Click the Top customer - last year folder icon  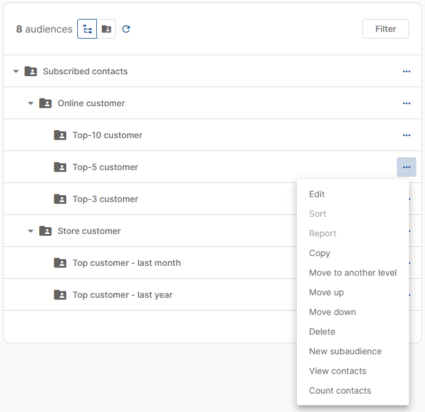pos(60,295)
